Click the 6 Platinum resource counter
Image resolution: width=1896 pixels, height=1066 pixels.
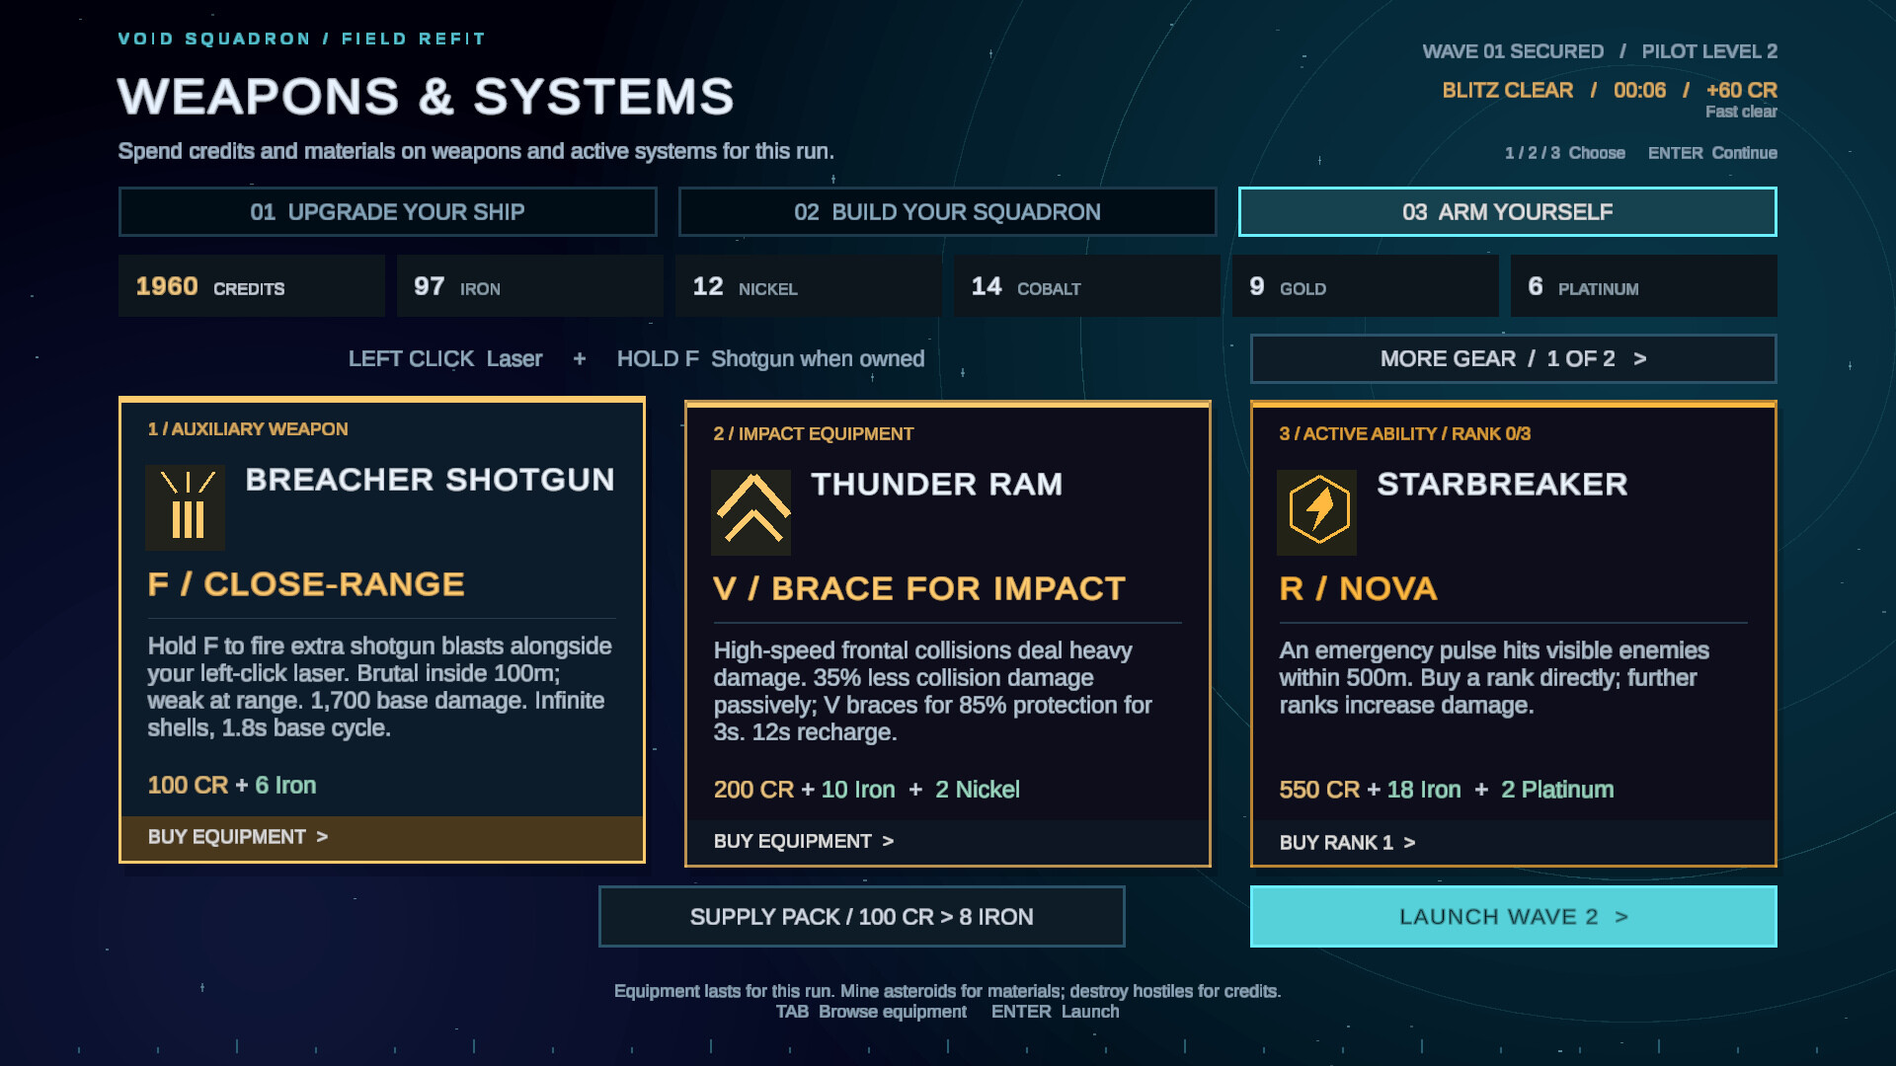(x=1644, y=286)
